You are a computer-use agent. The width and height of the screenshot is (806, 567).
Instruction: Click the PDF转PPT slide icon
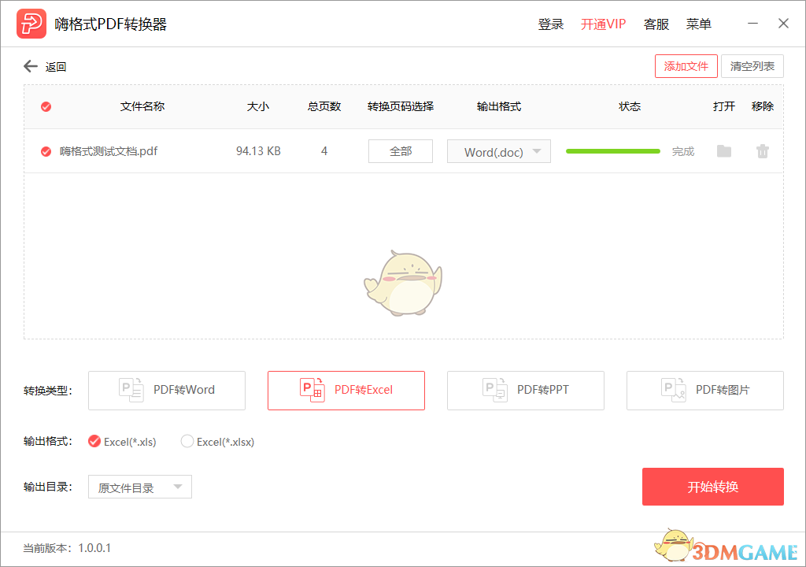pyautogui.click(x=494, y=390)
